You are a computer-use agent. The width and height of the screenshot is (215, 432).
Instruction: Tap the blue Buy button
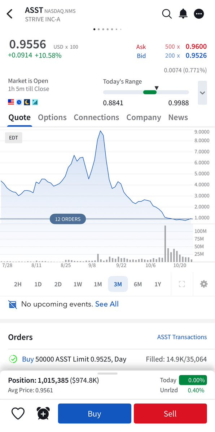95,414
